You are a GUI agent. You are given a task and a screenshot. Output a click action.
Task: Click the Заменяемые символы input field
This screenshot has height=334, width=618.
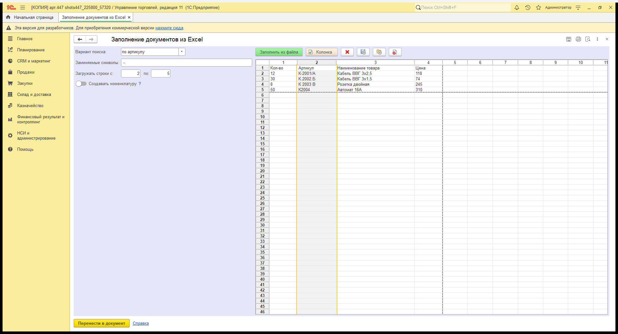(x=186, y=63)
